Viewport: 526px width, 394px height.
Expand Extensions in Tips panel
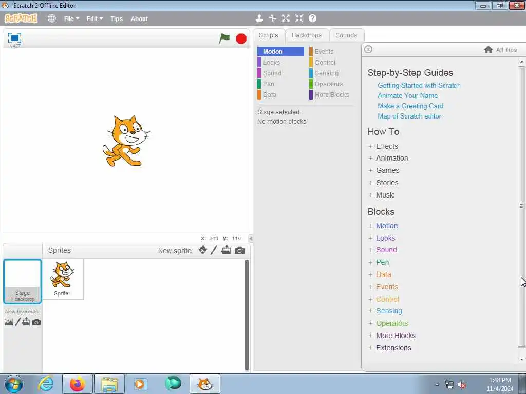[389, 348]
